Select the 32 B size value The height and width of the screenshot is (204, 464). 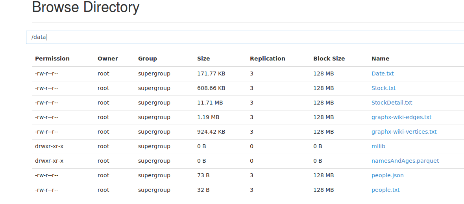pos(203,190)
